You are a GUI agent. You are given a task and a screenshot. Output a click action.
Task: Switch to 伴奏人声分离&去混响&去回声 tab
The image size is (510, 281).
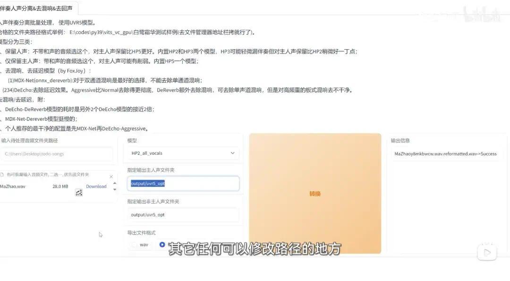click(36, 8)
